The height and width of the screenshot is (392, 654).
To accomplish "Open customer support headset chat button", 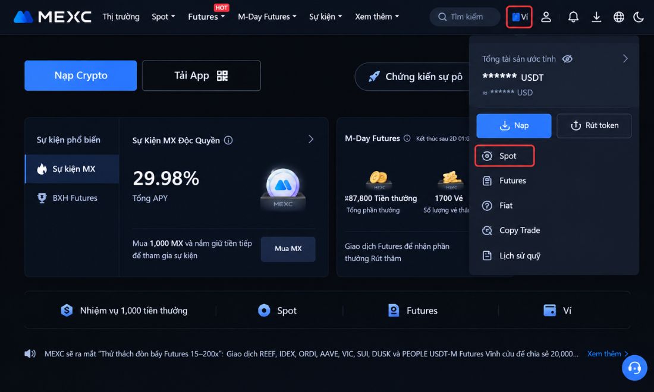I will 634,368.
